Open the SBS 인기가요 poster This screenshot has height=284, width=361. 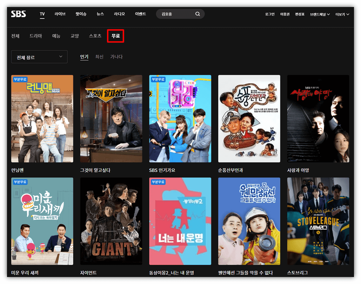click(x=180, y=119)
